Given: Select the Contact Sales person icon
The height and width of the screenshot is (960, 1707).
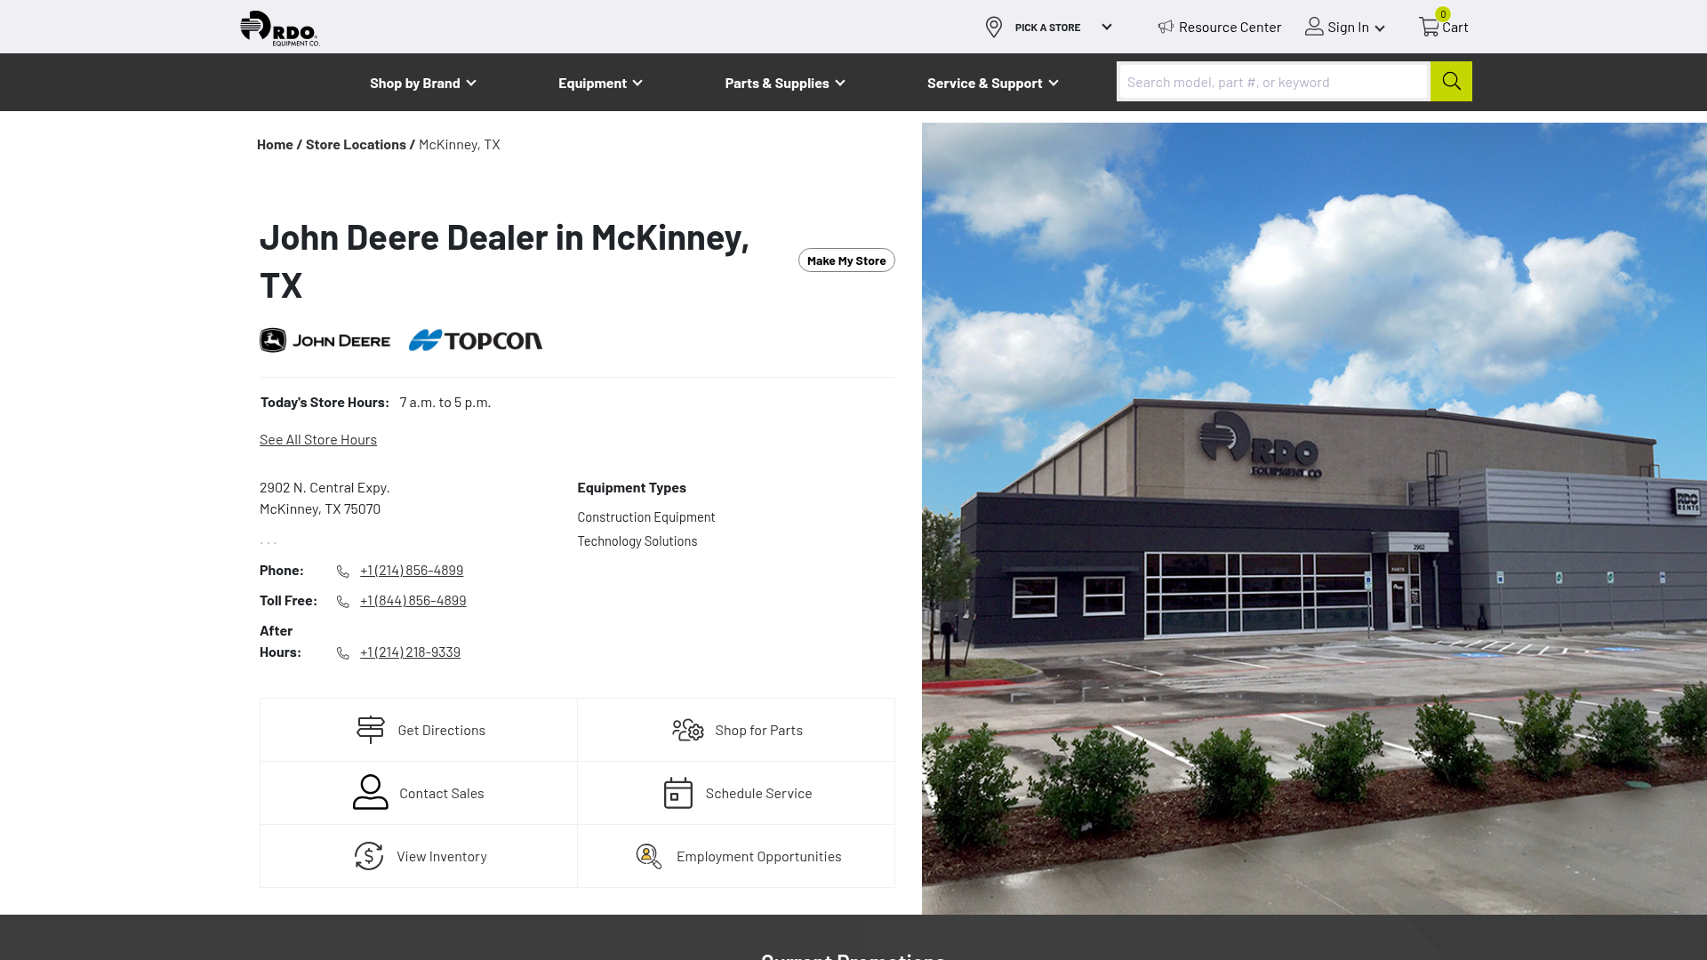Looking at the screenshot, I should pos(369,792).
